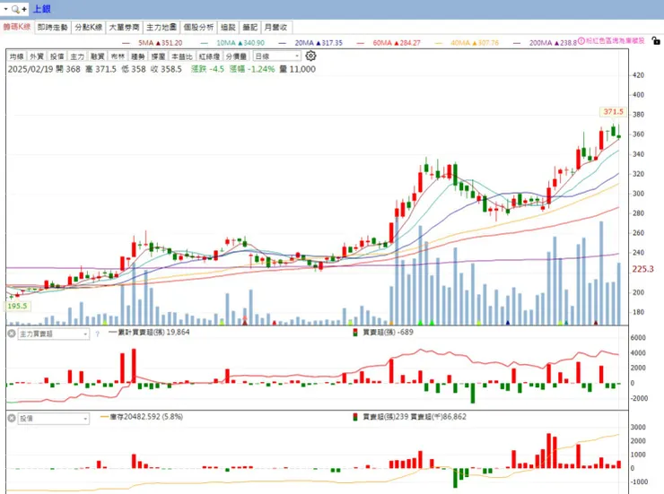Open the chart settings gear

coord(310,56)
